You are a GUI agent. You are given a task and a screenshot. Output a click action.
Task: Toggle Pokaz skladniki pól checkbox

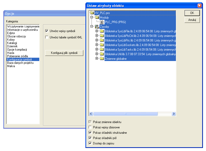90,138
